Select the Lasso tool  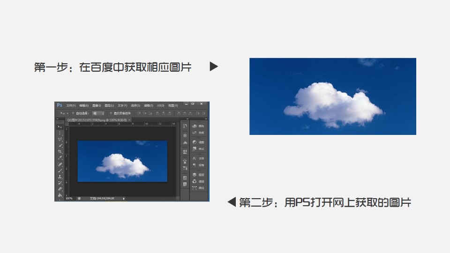click(60, 140)
